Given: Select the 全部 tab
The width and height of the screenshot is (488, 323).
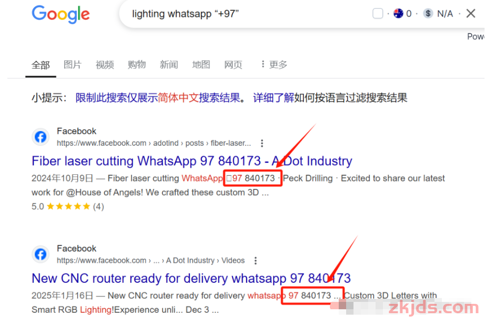Looking at the screenshot, I should 41,65.
